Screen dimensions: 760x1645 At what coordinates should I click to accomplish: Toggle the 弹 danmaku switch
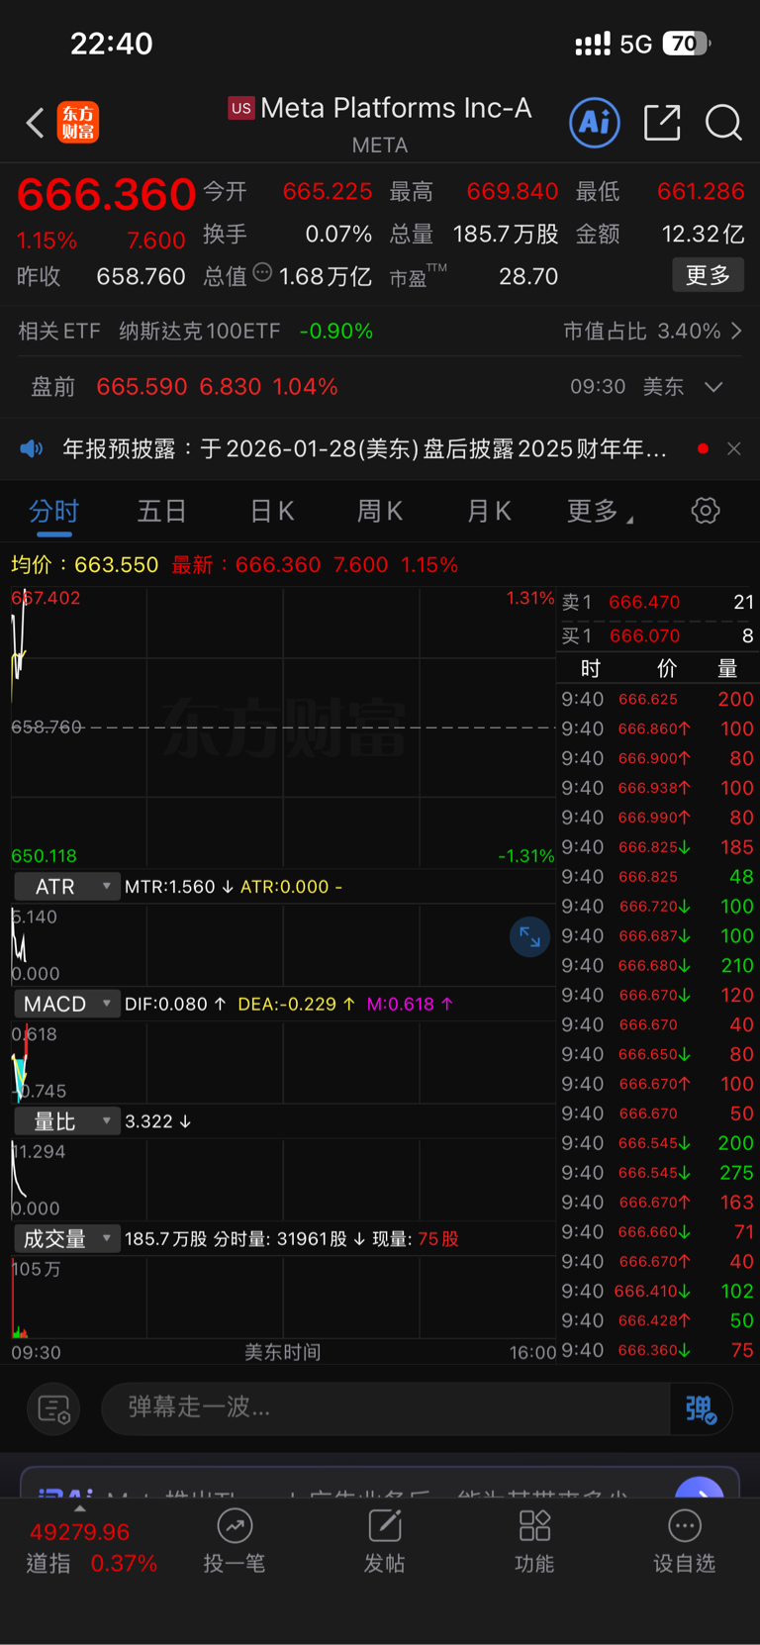[x=701, y=1408]
